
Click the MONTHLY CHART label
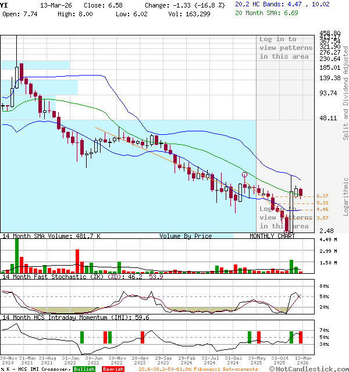click(x=272, y=236)
